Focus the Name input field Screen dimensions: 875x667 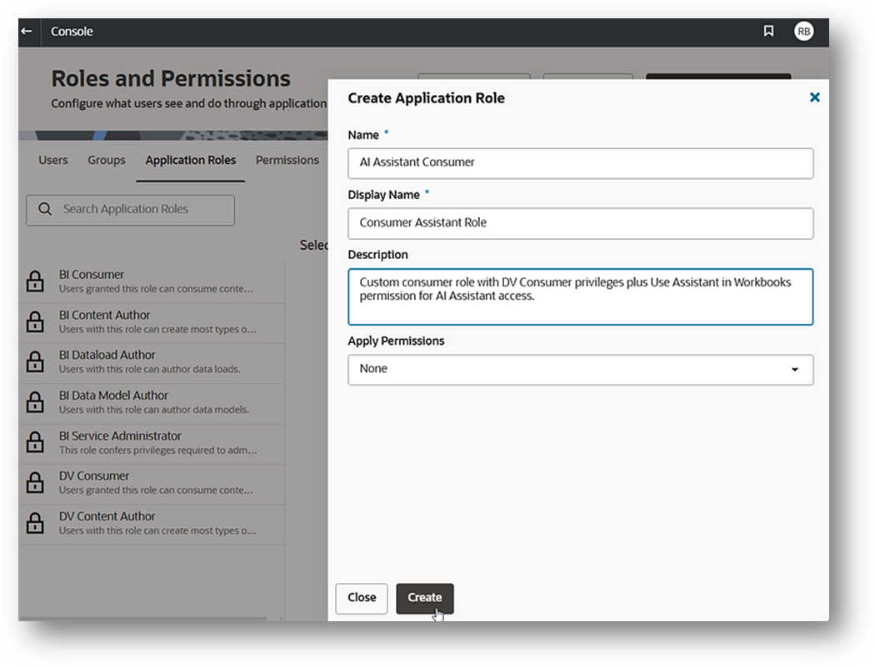[581, 163]
